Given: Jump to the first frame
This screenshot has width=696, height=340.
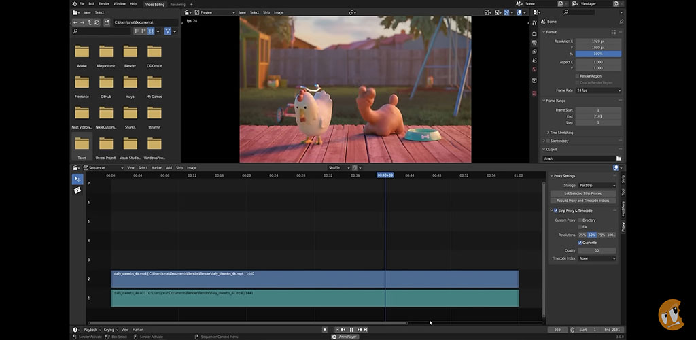Looking at the screenshot, I should (x=337, y=330).
